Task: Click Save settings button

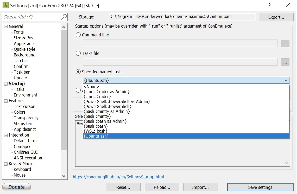Action: pos(260,187)
